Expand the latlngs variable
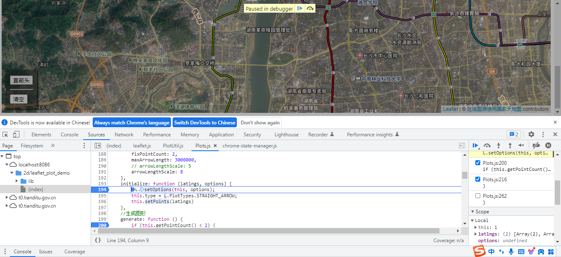The image size is (561, 257). [x=476, y=234]
